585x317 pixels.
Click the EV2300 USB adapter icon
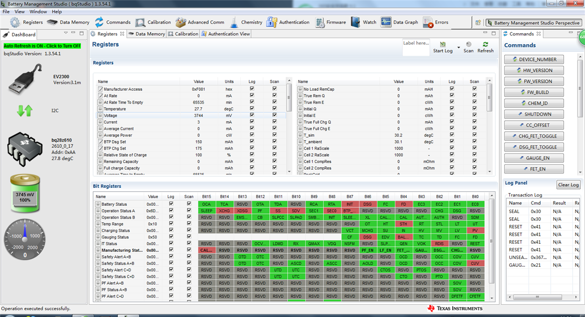26,78
